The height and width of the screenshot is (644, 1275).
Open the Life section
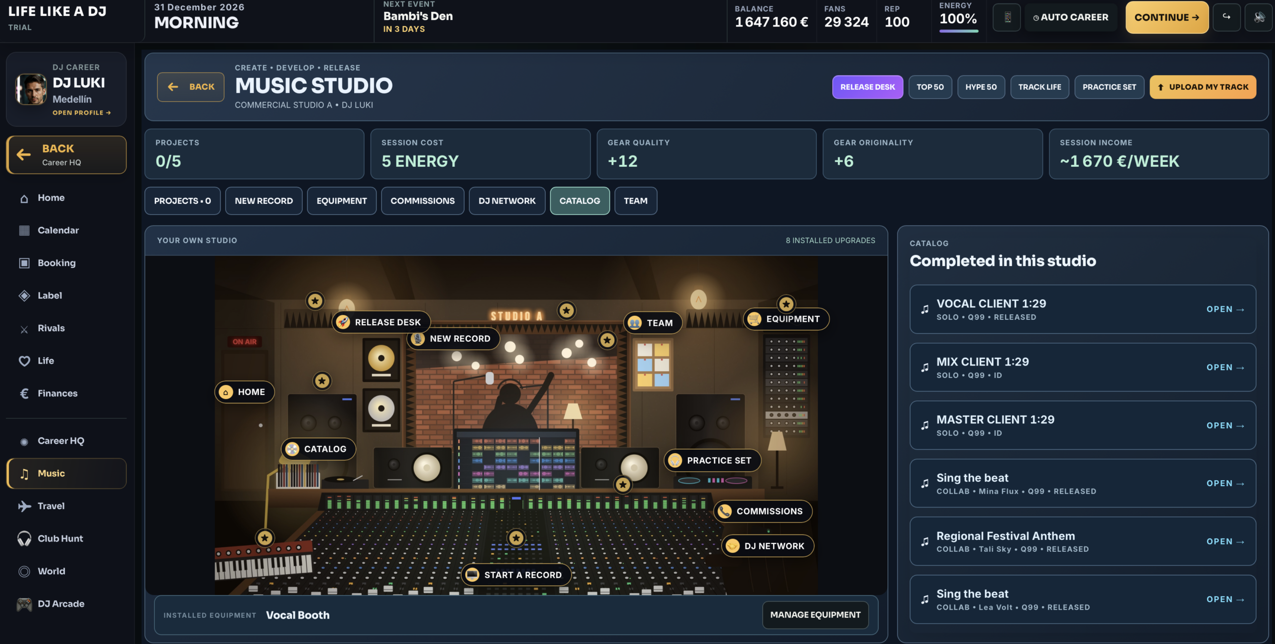tap(66, 361)
